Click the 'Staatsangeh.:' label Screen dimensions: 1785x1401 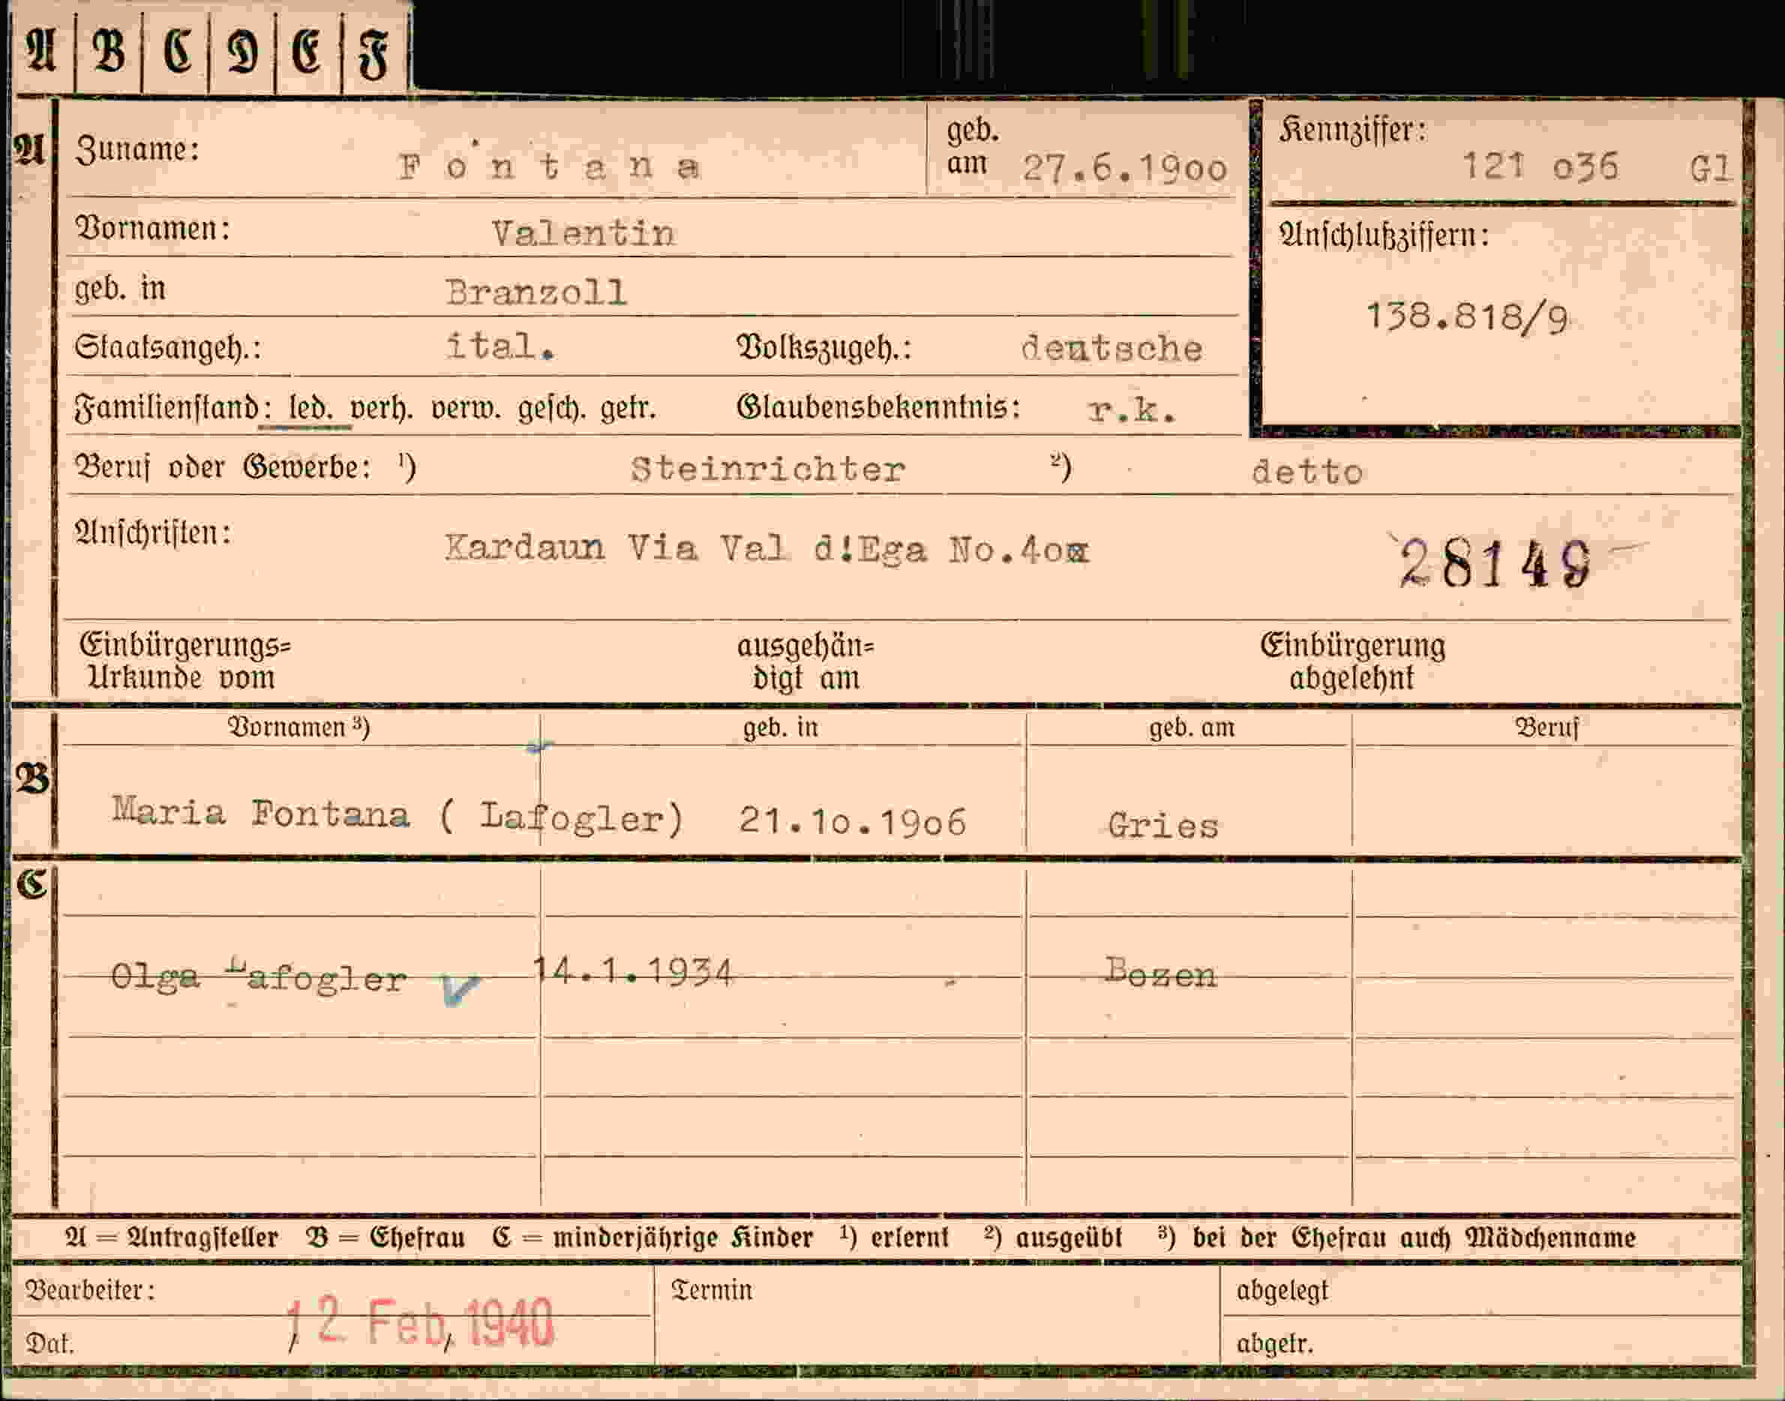pyautogui.click(x=168, y=347)
